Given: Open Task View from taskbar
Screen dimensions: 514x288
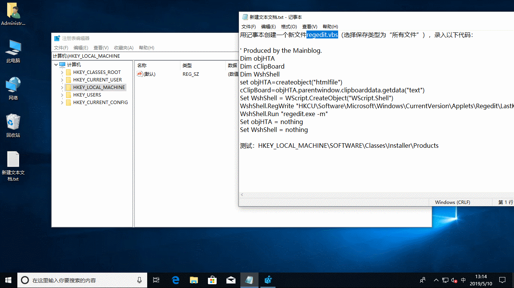Looking at the screenshot, I should 156,280.
